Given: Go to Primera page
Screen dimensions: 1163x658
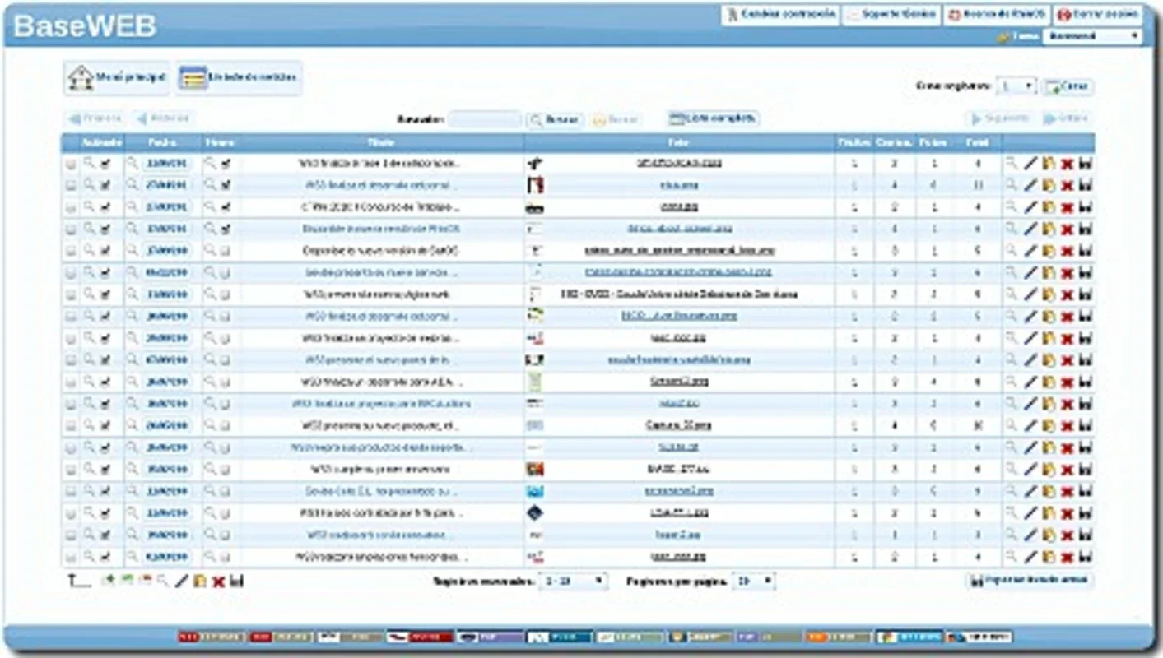Looking at the screenshot, I should coord(95,118).
